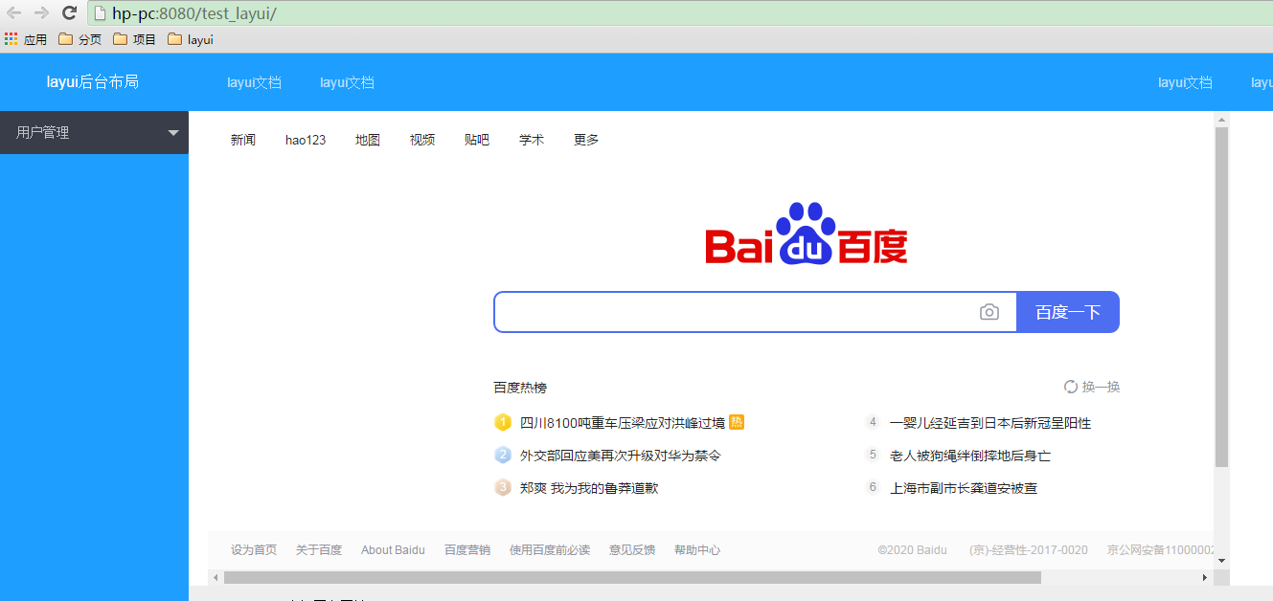Go forward with the browser forward arrow
Image resolution: width=1273 pixels, height=601 pixels.
coord(41,12)
